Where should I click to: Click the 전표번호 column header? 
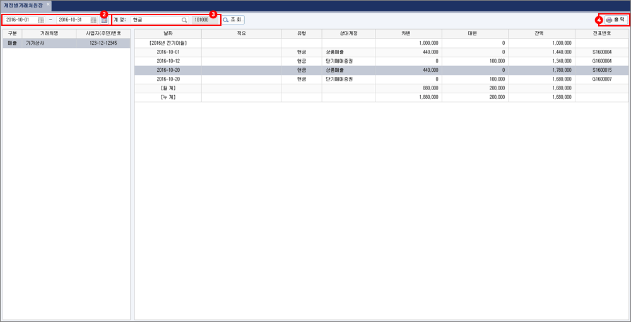pyautogui.click(x=601, y=33)
